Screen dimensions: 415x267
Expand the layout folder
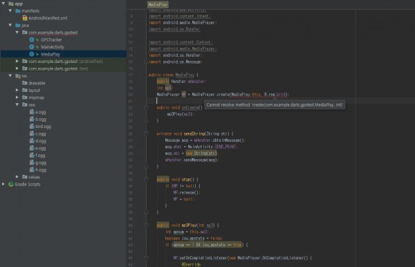[17, 90]
